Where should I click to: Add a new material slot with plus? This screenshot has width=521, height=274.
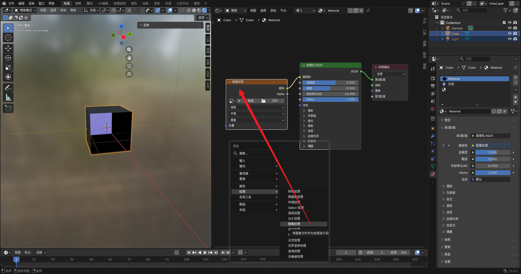516,77
